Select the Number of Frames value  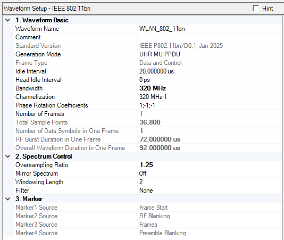point(210,114)
